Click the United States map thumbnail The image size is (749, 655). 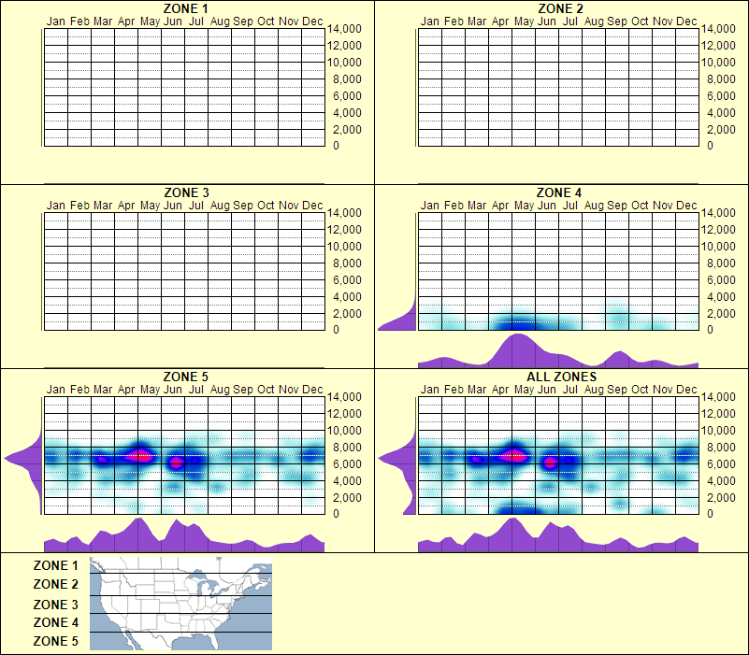pos(180,602)
